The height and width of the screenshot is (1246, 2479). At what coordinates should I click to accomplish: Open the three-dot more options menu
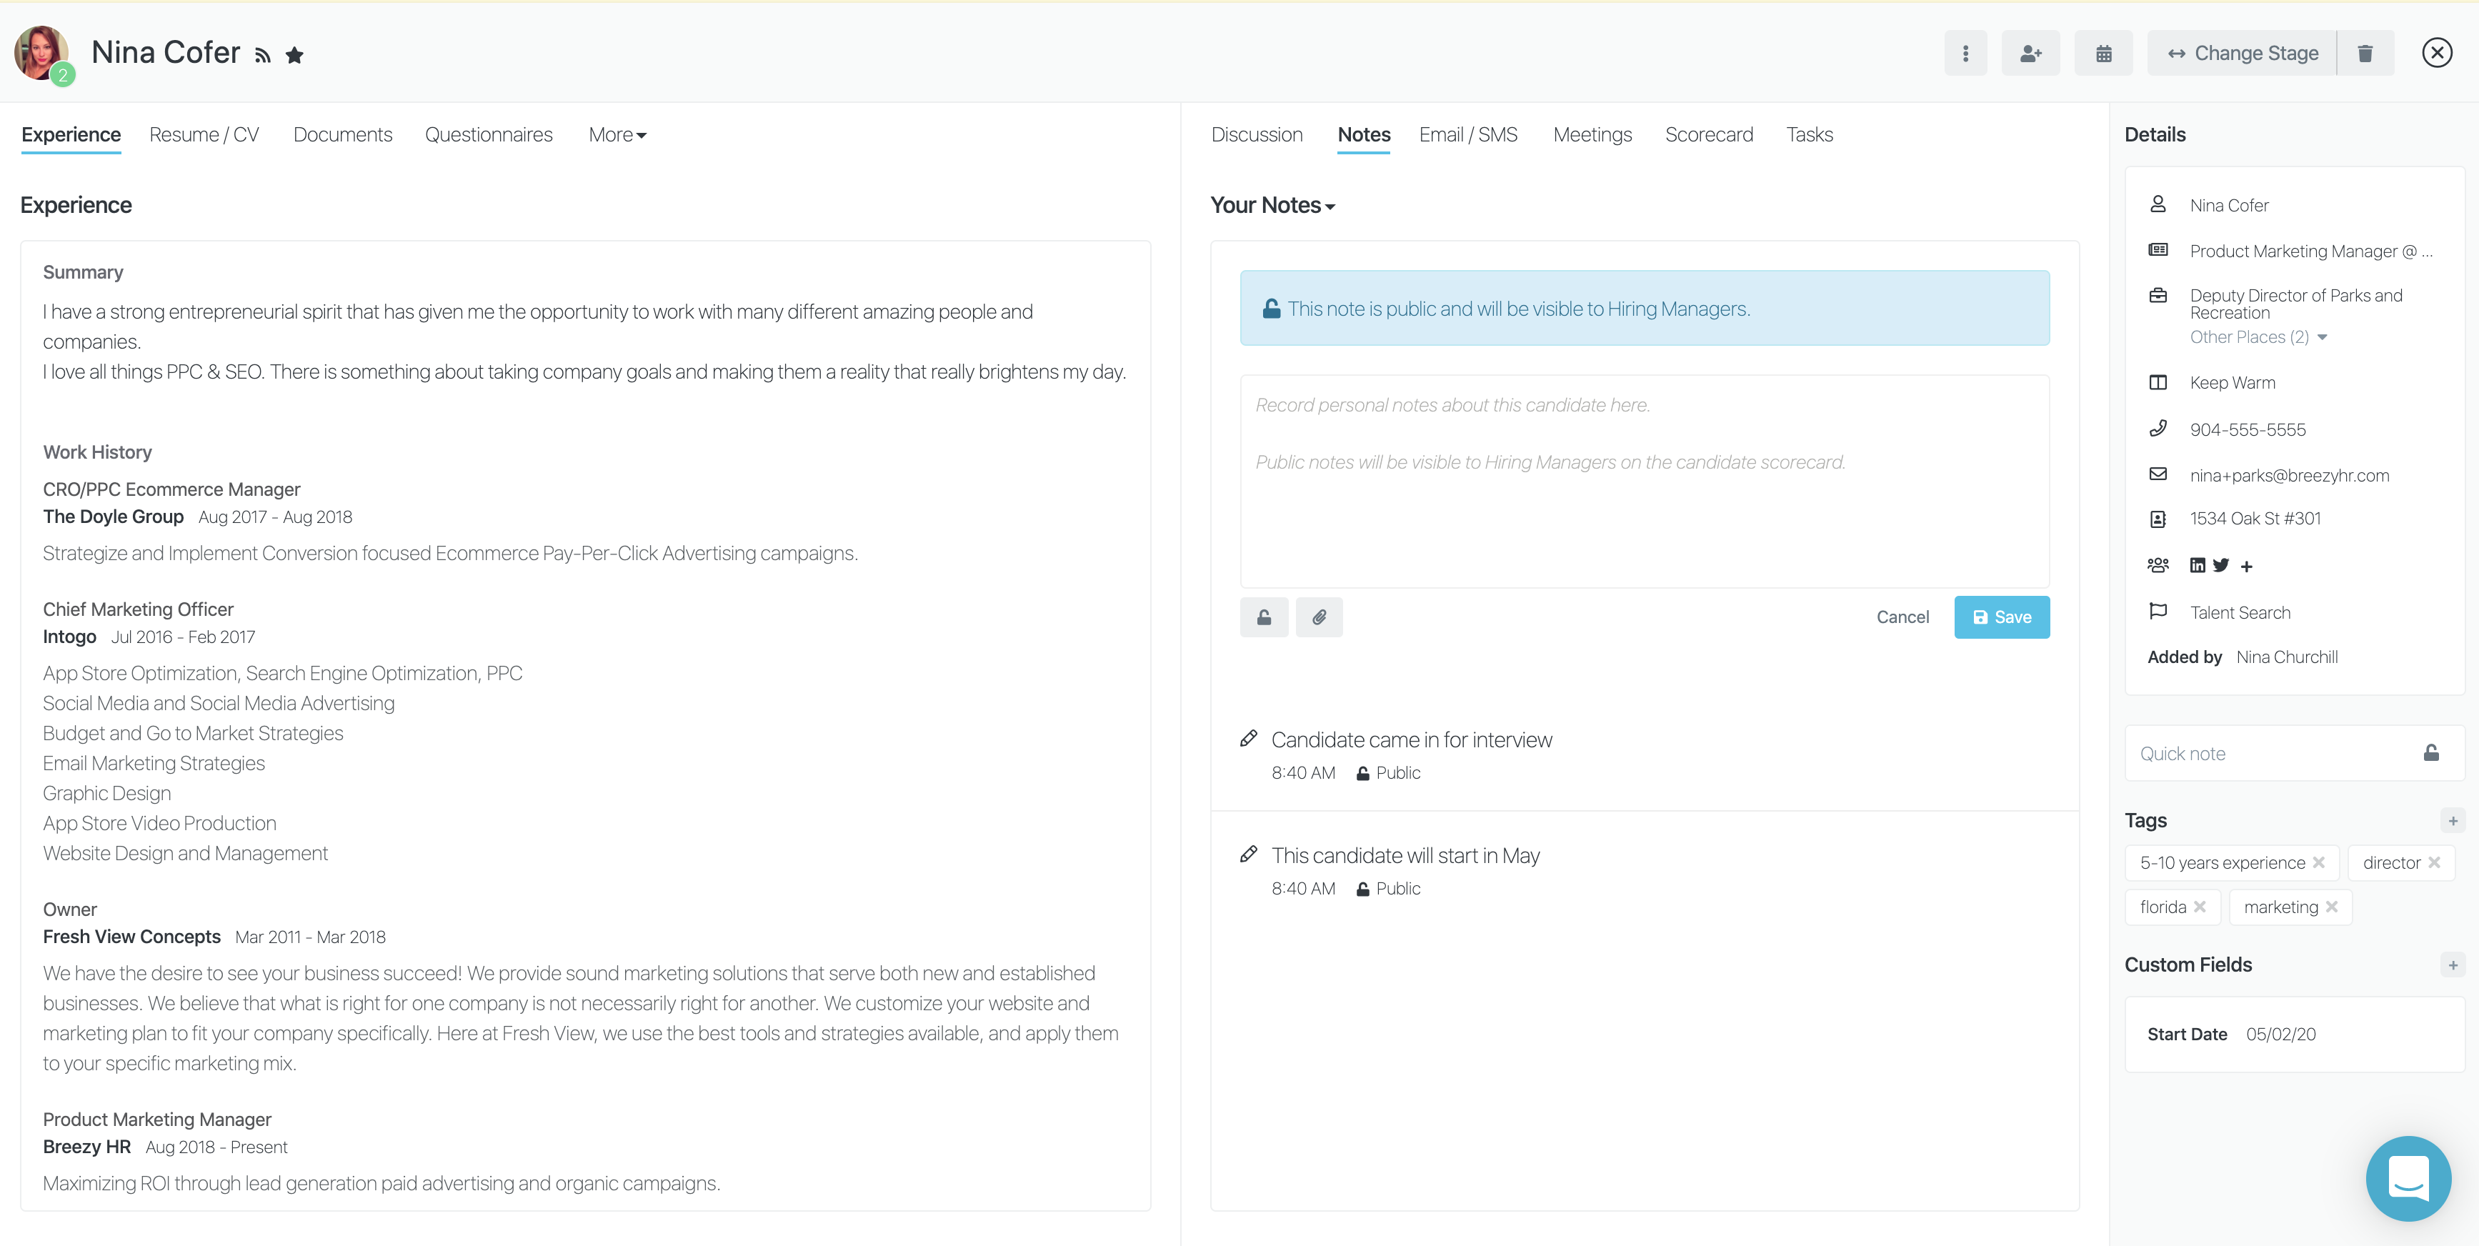point(1965,54)
